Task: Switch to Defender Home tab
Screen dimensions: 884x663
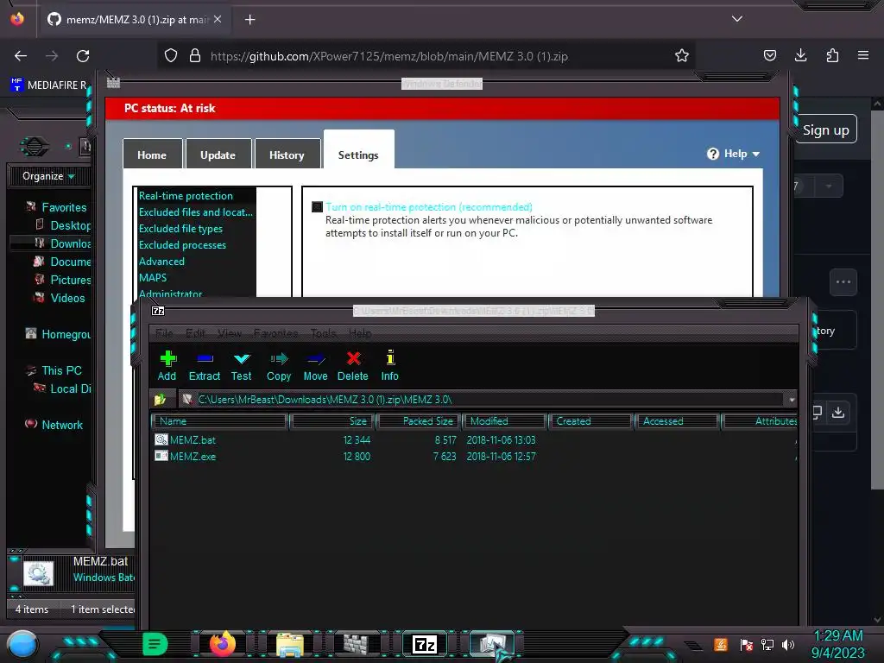Action: click(x=152, y=155)
